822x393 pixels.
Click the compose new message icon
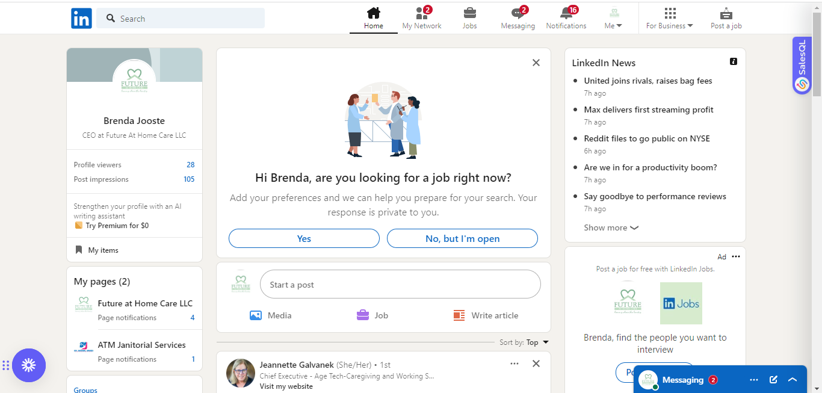773,380
